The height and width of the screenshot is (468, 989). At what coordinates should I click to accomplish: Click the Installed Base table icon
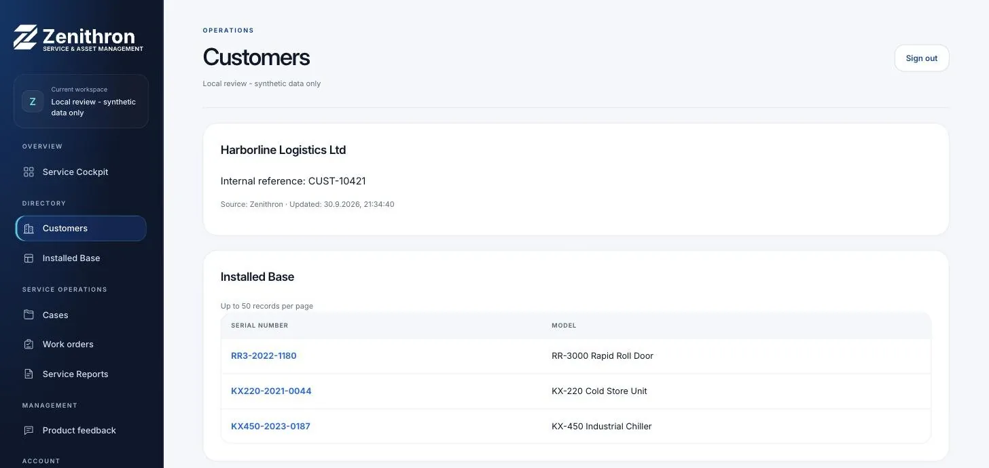(x=29, y=258)
